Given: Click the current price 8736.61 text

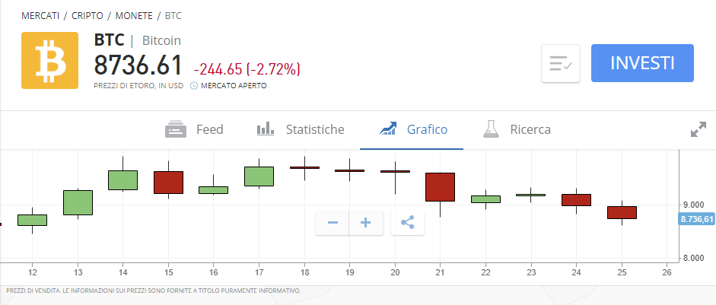Looking at the screenshot, I should point(138,65).
